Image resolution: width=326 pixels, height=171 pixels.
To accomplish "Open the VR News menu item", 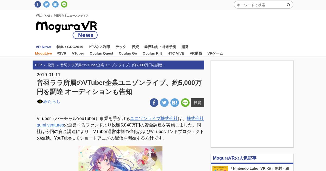I will (43, 47).
